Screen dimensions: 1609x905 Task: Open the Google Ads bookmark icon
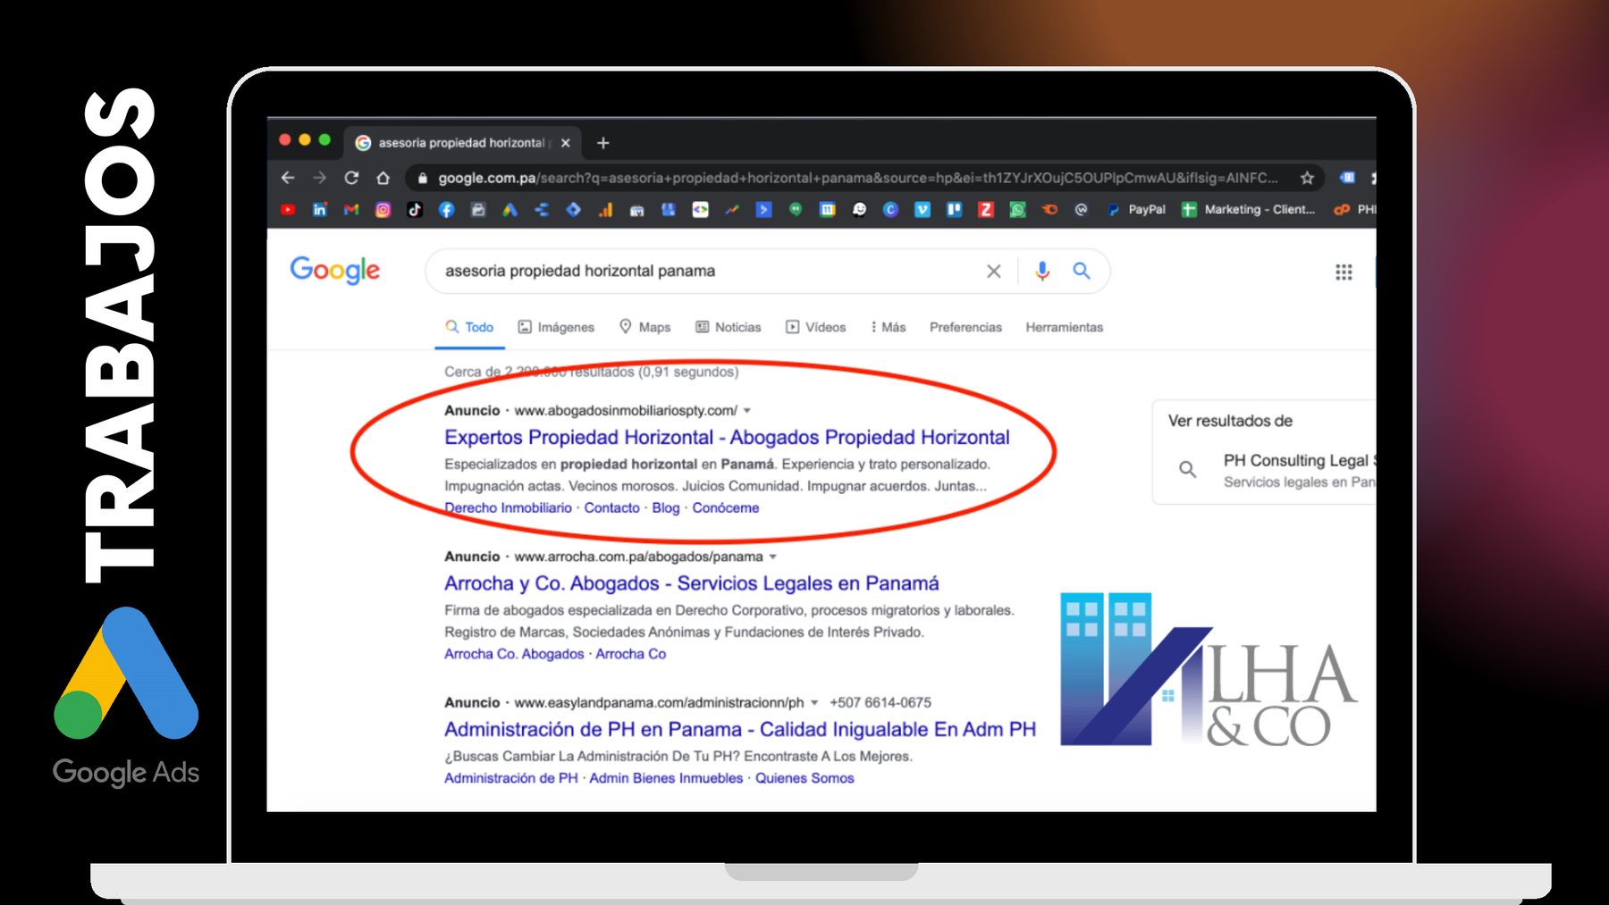pos(510,210)
